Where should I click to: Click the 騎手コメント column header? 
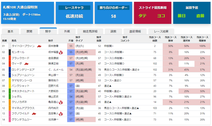point(125,39)
